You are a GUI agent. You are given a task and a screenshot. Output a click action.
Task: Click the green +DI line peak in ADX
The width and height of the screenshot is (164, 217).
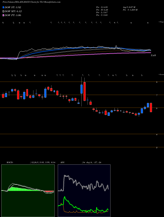(x=65, y=197)
